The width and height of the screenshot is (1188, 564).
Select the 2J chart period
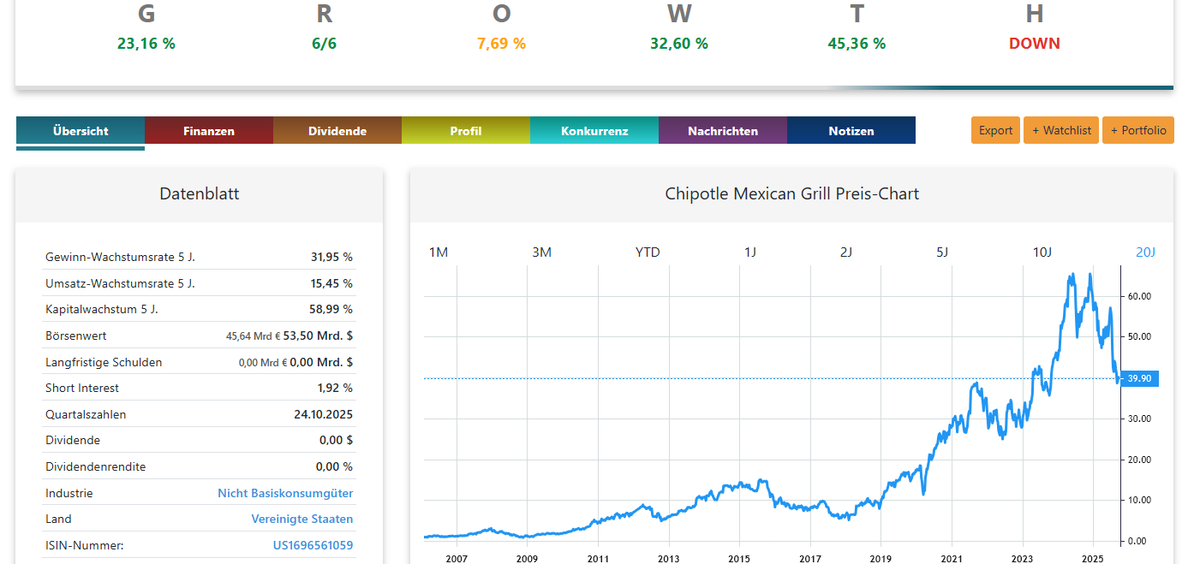(846, 252)
